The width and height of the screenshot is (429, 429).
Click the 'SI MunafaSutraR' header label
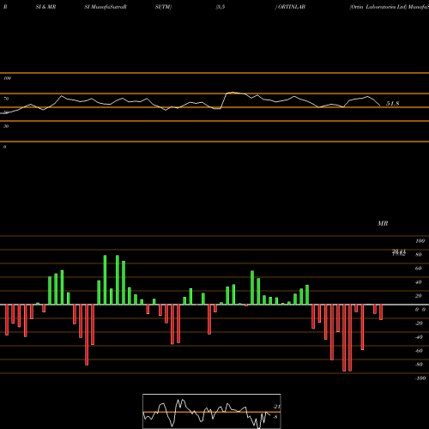[106, 7]
